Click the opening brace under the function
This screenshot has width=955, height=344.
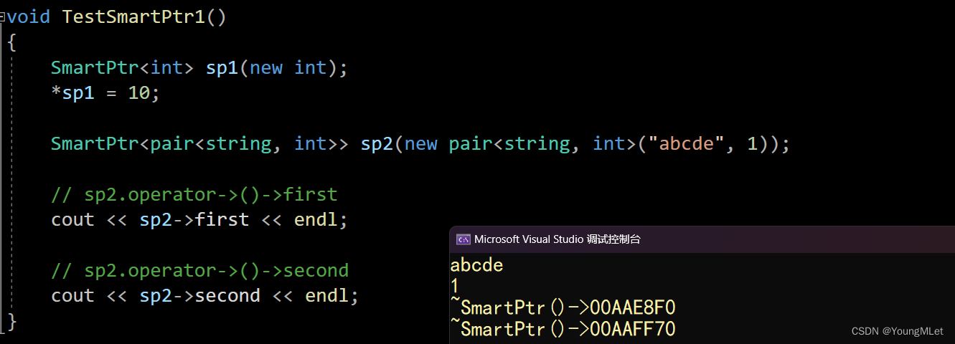tap(11, 42)
